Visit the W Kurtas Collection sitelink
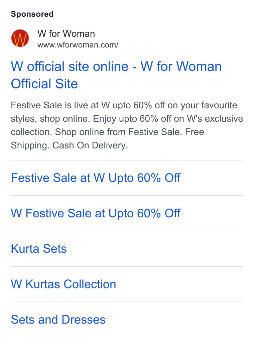The image size is (254, 337). [63, 284]
